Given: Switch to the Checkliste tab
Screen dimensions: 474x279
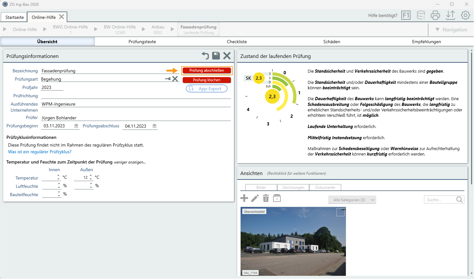Looking at the screenshot, I should 237,42.
